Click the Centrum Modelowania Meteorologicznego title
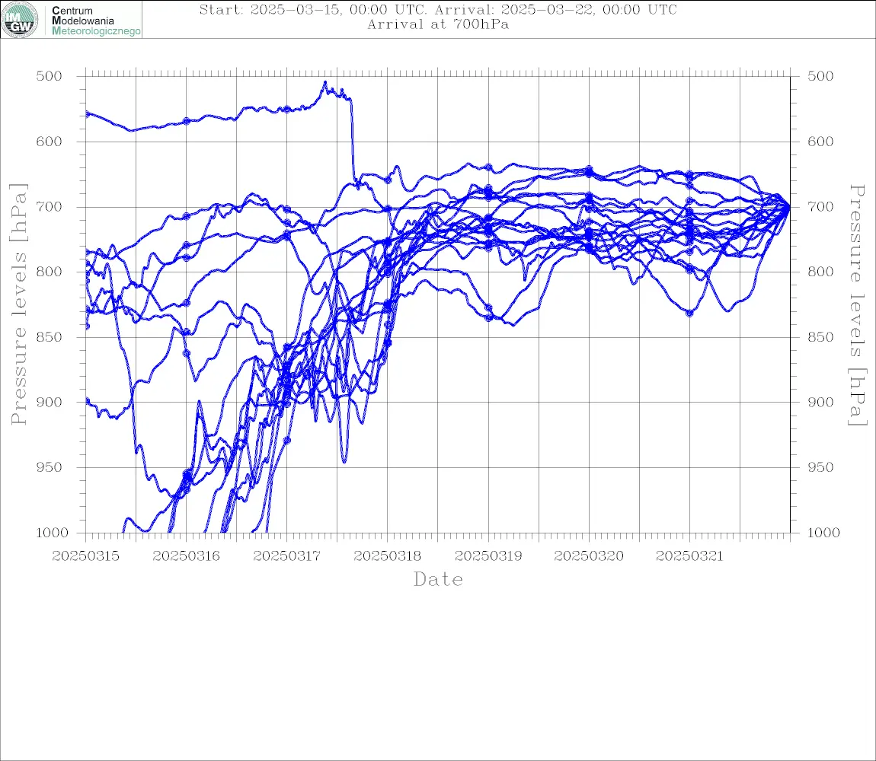This screenshot has width=876, height=761. [95, 21]
